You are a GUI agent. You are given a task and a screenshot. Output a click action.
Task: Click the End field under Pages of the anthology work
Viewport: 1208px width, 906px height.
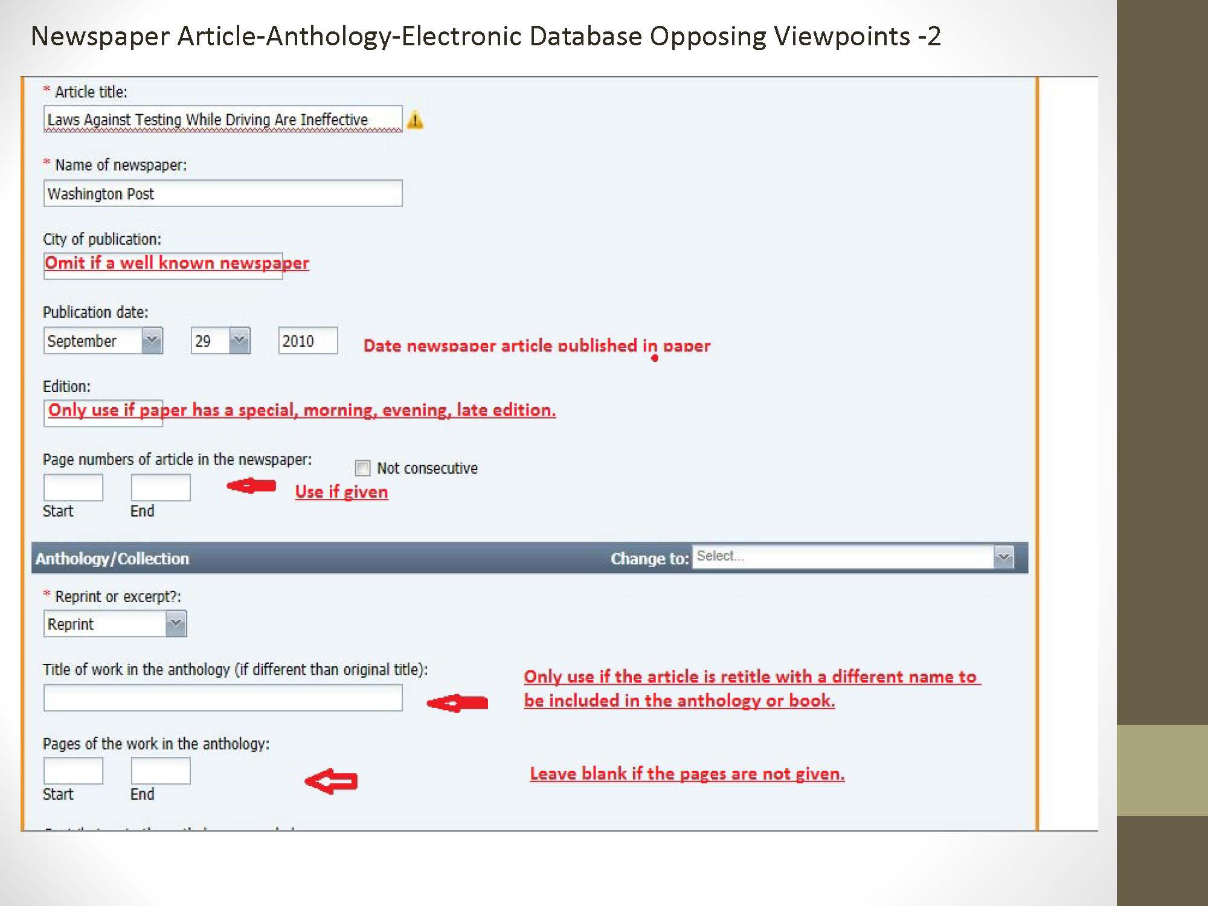(x=159, y=770)
